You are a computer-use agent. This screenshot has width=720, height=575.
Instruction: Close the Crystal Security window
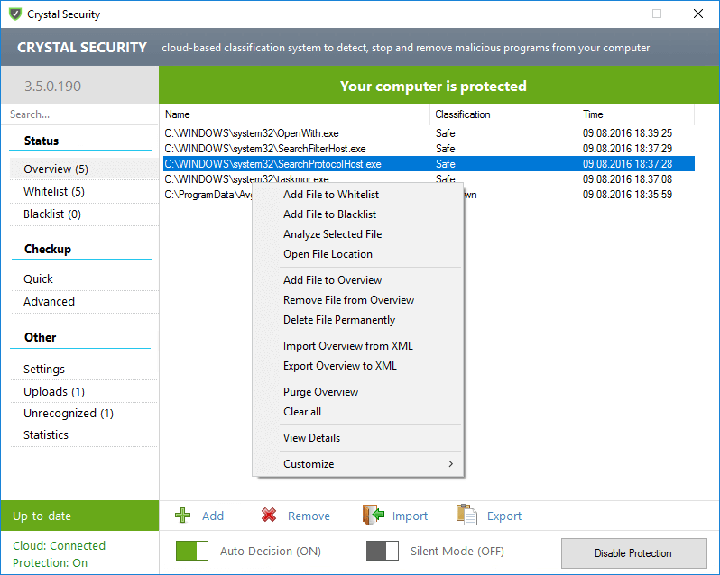pos(698,14)
